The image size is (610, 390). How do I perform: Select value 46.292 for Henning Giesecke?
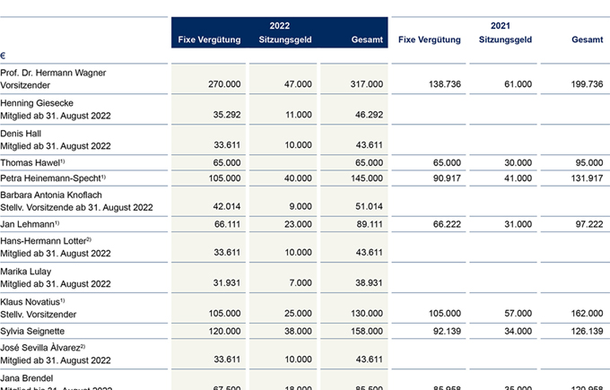(x=369, y=115)
